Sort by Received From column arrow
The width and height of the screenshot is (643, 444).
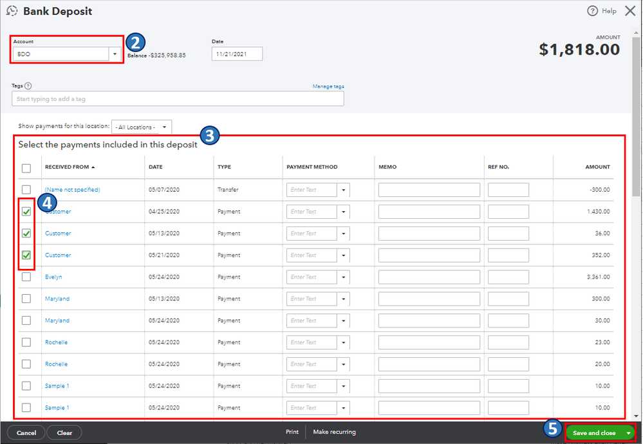coord(93,167)
